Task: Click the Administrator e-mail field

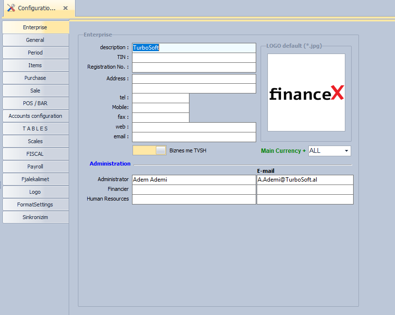Action: [x=305, y=180]
